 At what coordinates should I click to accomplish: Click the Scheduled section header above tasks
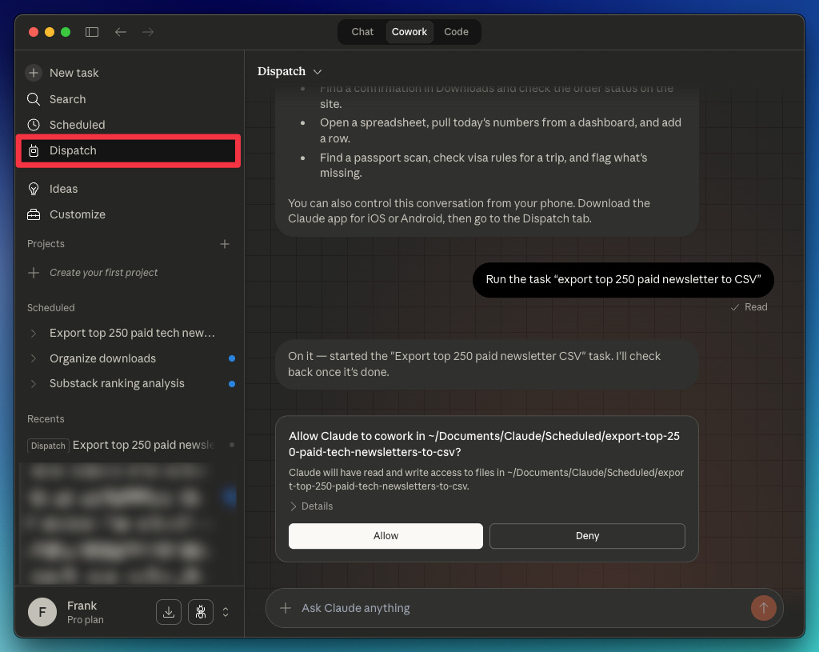point(50,308)
